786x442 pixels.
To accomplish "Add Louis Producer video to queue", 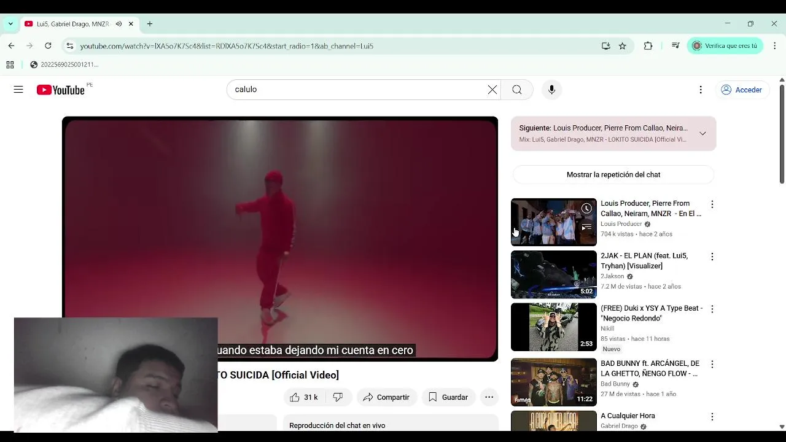I will click(x=586, y=227).
